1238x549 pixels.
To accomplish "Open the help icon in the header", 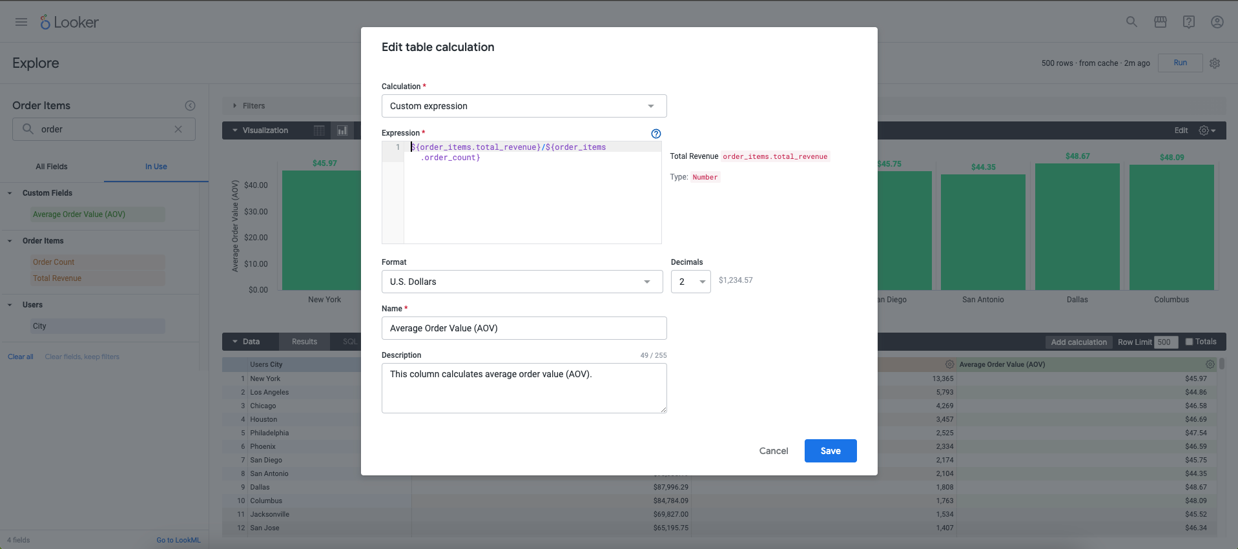I will pos(1189,22).
